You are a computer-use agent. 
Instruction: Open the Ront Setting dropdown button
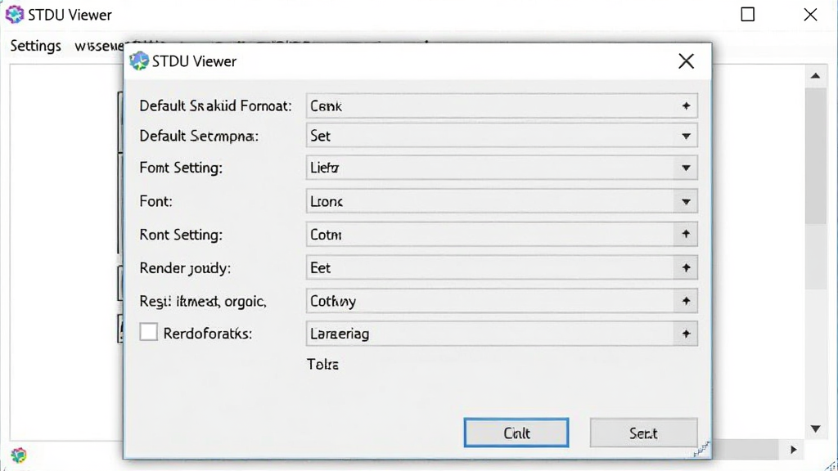(x=687, y=235)
